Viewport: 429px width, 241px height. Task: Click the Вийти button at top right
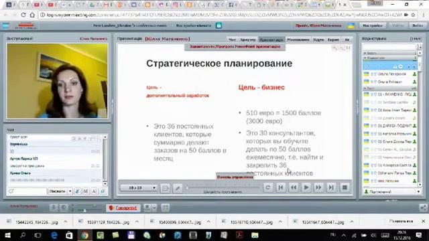coord(417,25)
